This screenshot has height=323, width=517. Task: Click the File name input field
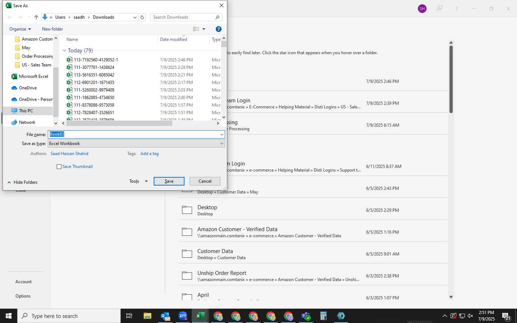point(133,134)
